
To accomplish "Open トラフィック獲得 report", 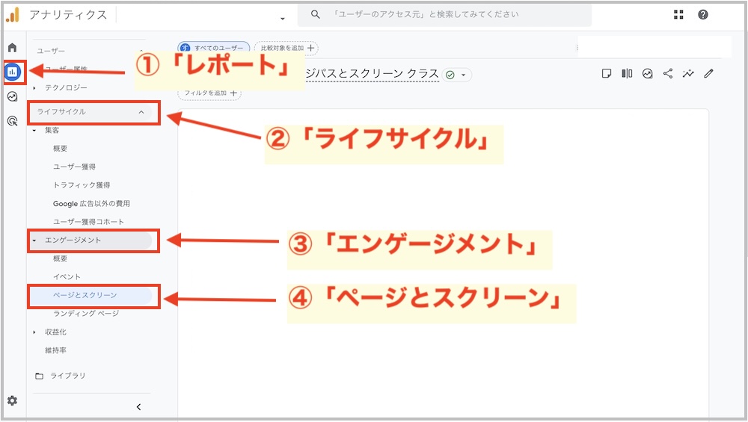I will click(x=82, y=185).
